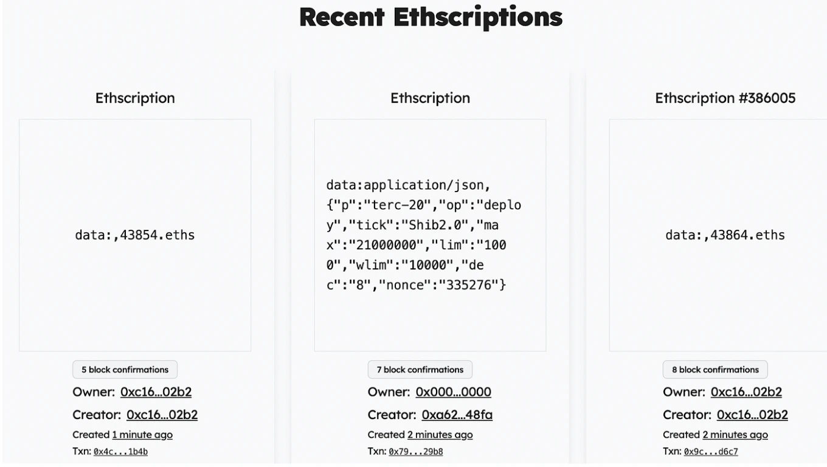Image resolution: width=827 pixels, height=467 pixels.
Task: Open creator address 0xa62...48fa
Action: pos(457,415)
